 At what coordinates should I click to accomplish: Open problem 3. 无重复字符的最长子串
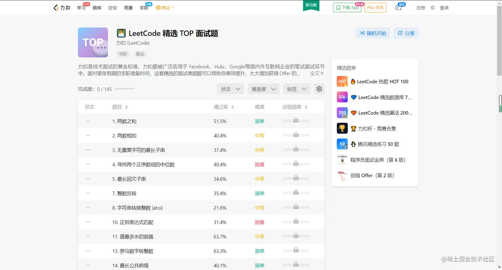pyautogui.click(x=138, y=150)
